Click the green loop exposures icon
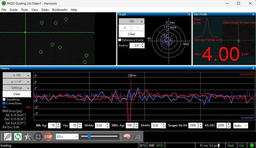 click(18, 137)
